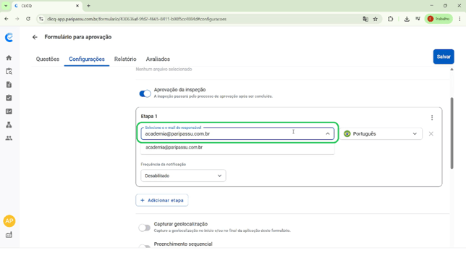Open the form list sidebar icon

click(9, 112)
